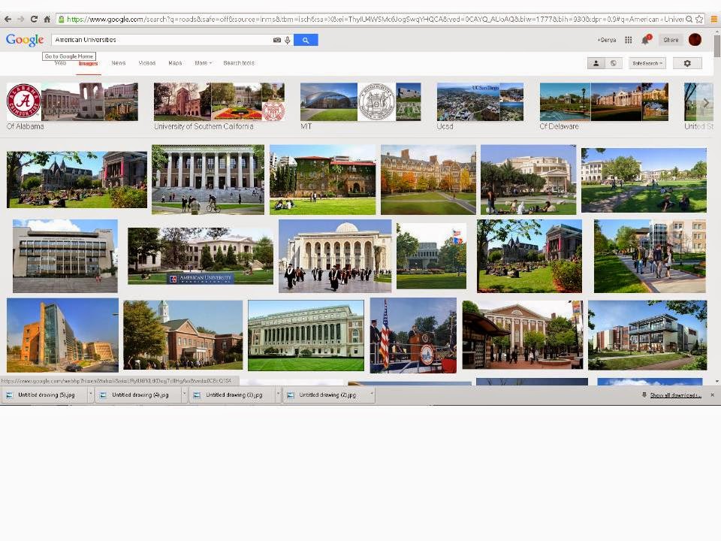Screen dimensions: 721x541
Task: Expand the SafeSearch dropdown
Action: tap(647, 63)
